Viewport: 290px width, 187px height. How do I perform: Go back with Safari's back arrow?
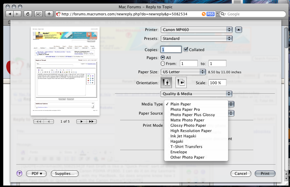9,14
